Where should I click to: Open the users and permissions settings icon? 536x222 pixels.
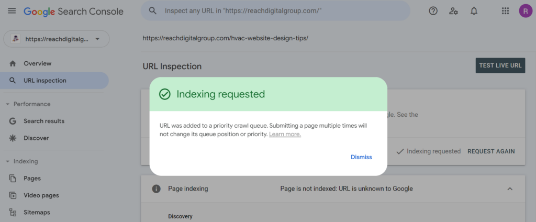click(453, 11)
